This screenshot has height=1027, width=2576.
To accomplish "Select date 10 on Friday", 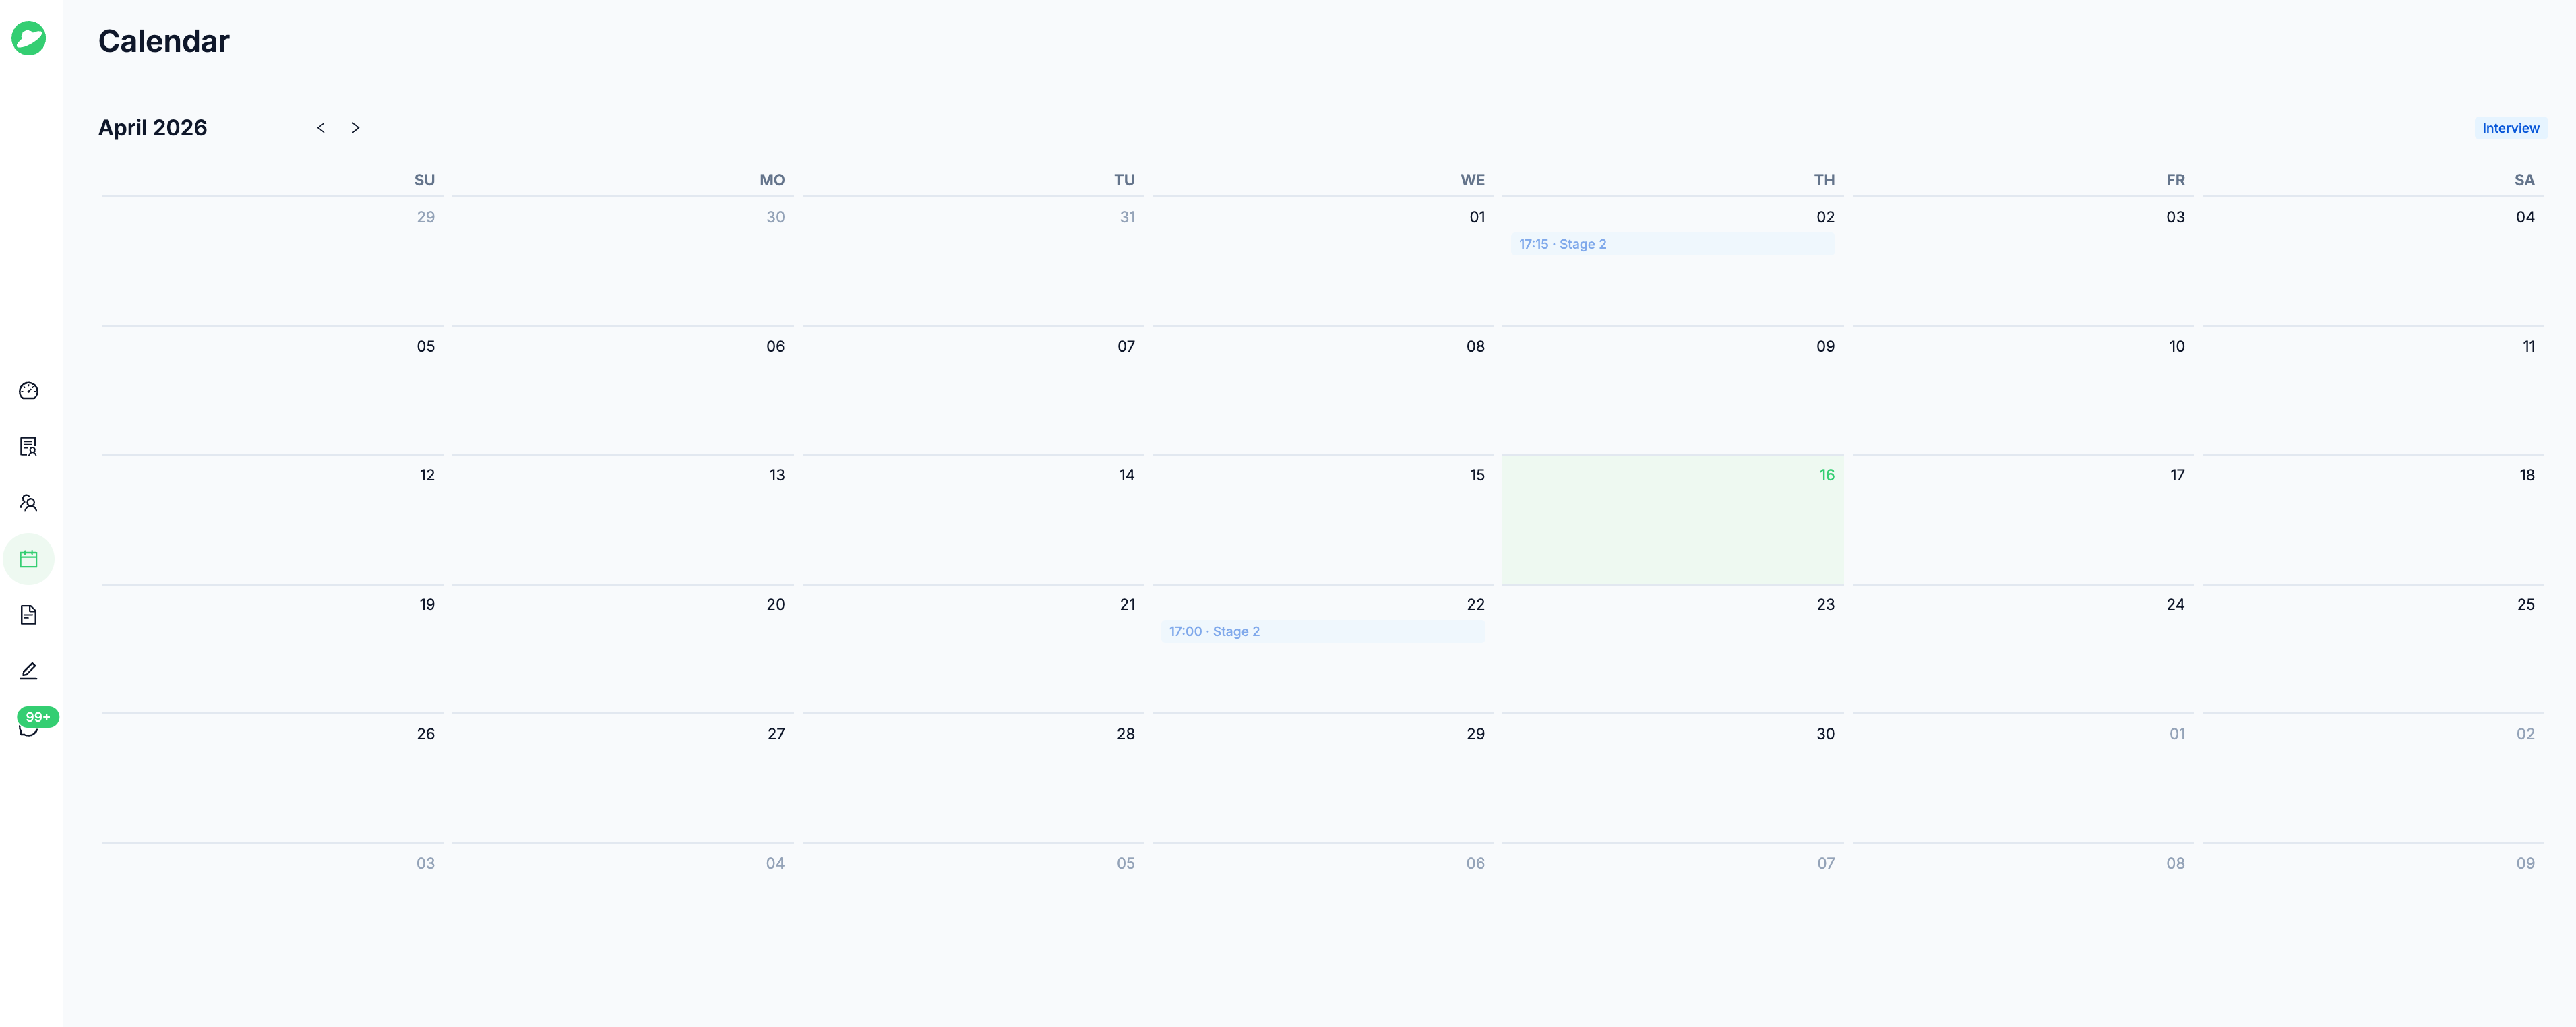I will (2176, 347).
